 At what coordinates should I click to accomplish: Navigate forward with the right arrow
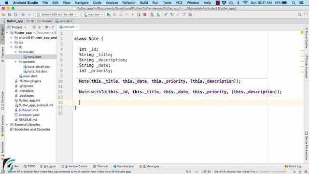click(x=29, y=14)
